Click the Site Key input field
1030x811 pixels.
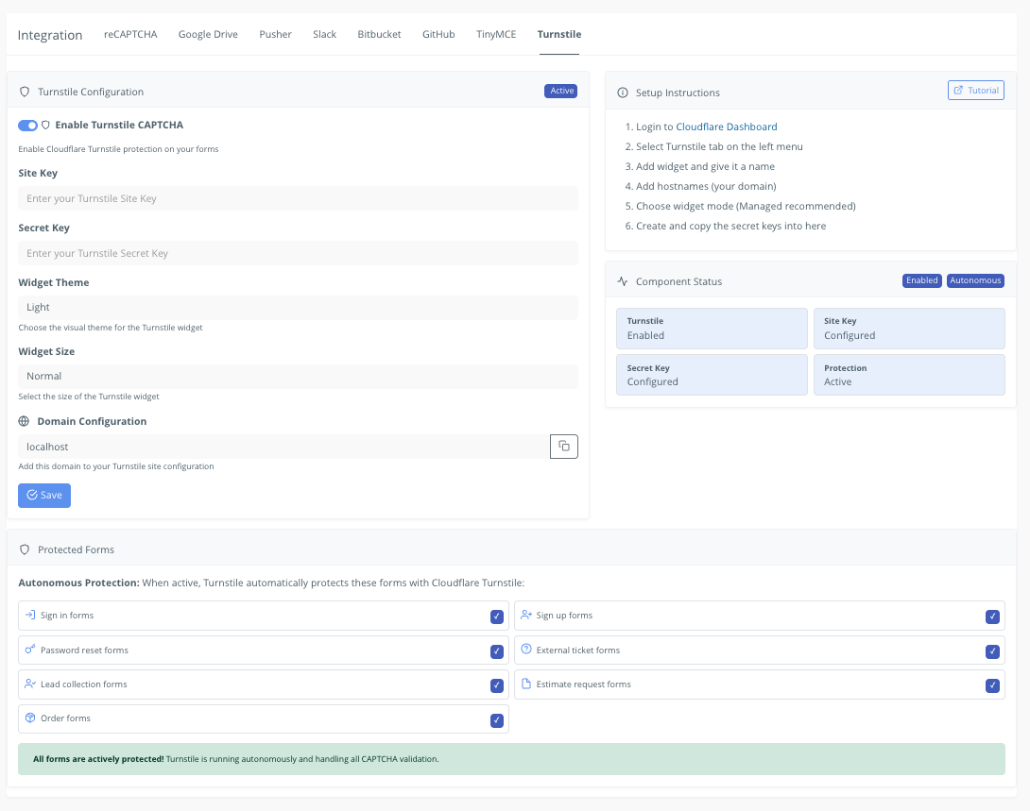[x=298, y=198]
